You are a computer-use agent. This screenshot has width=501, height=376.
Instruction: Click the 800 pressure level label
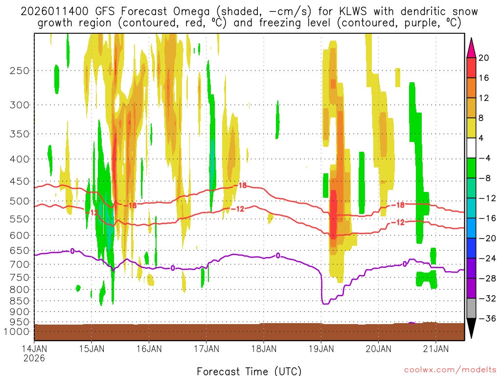(x=20, y=290)
